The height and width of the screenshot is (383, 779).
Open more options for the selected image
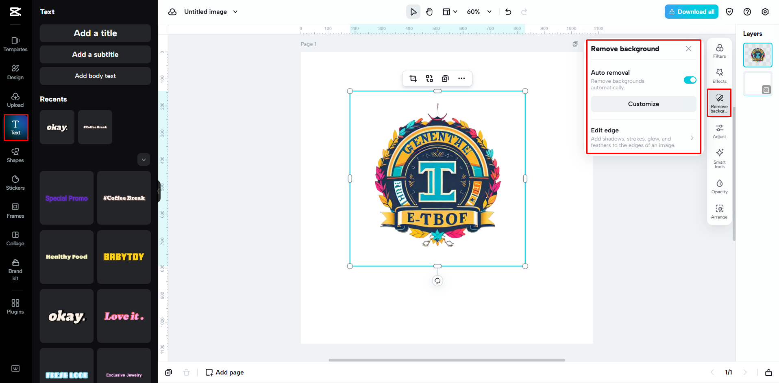461,78
